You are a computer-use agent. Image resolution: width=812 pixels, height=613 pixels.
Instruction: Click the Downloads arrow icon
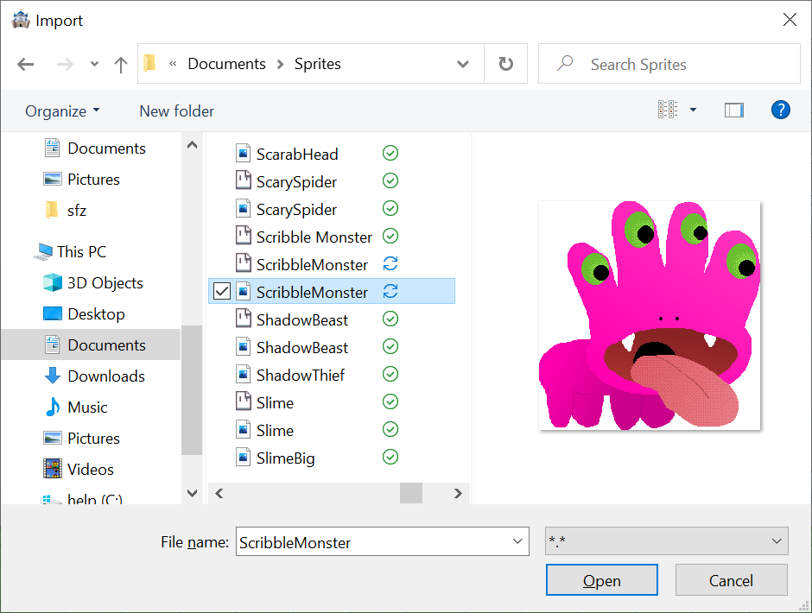tap(53, 376)
